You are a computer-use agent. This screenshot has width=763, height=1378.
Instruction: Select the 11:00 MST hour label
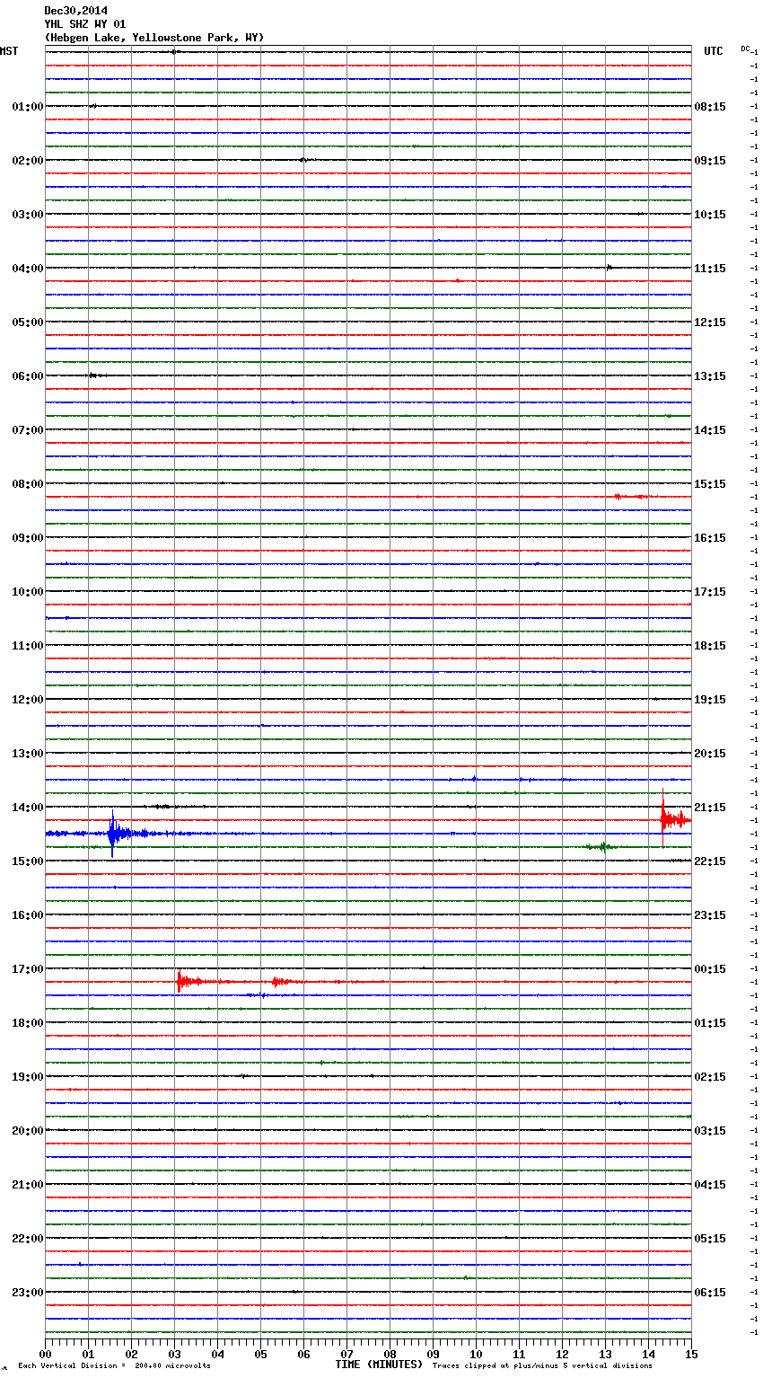28,646
